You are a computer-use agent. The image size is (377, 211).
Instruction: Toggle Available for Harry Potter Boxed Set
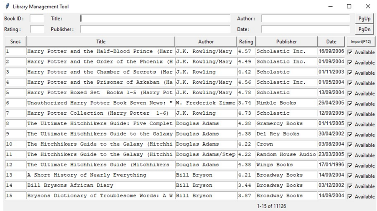(x=350, y=94)
